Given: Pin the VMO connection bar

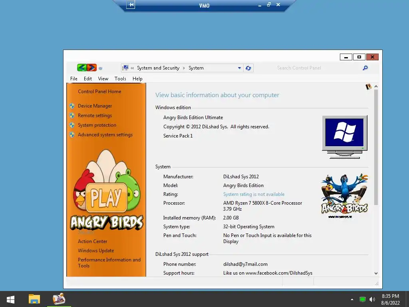Looking at the screenshot, I should (x=131, y=5).
